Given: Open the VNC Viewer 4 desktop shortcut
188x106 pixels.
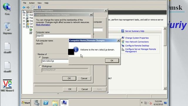Looking at the screenshot, I should point(7,85).
